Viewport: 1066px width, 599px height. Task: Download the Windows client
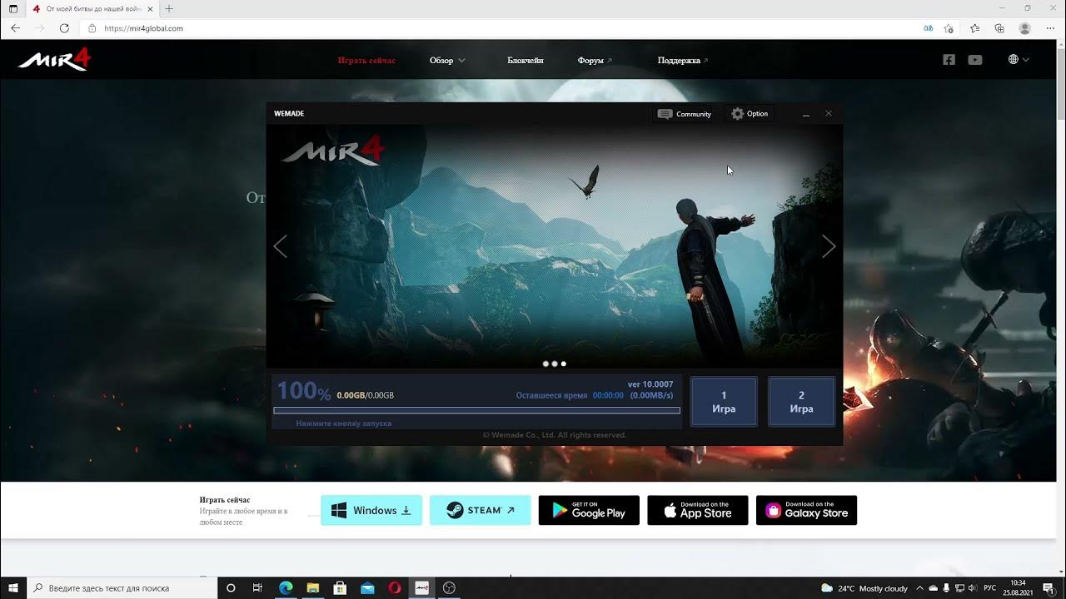[x=371, y=510]
